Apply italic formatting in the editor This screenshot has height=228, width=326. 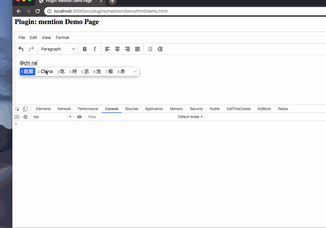point(95,49)
